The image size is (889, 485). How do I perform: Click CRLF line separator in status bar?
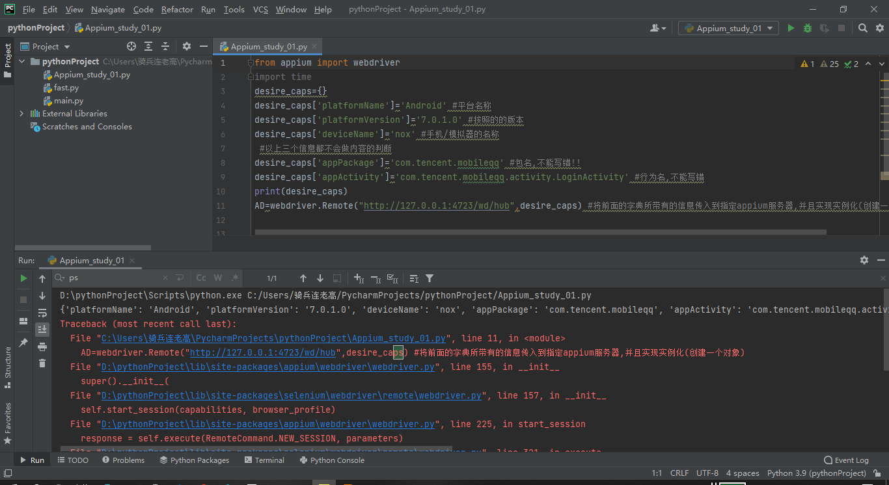click(679, 473)
